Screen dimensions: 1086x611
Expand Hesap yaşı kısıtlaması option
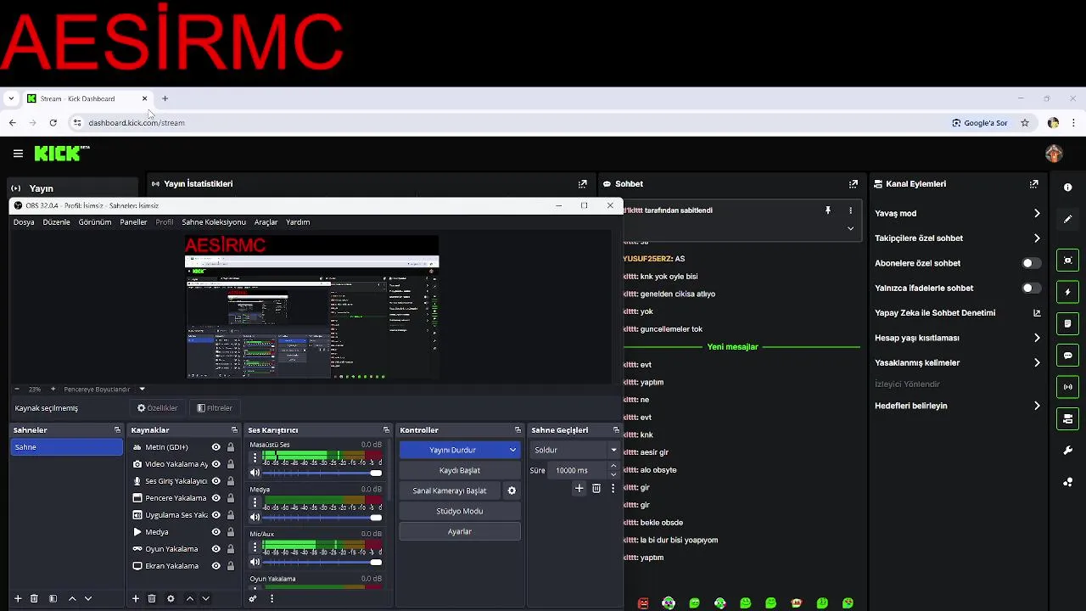(x=1037, y=338)
